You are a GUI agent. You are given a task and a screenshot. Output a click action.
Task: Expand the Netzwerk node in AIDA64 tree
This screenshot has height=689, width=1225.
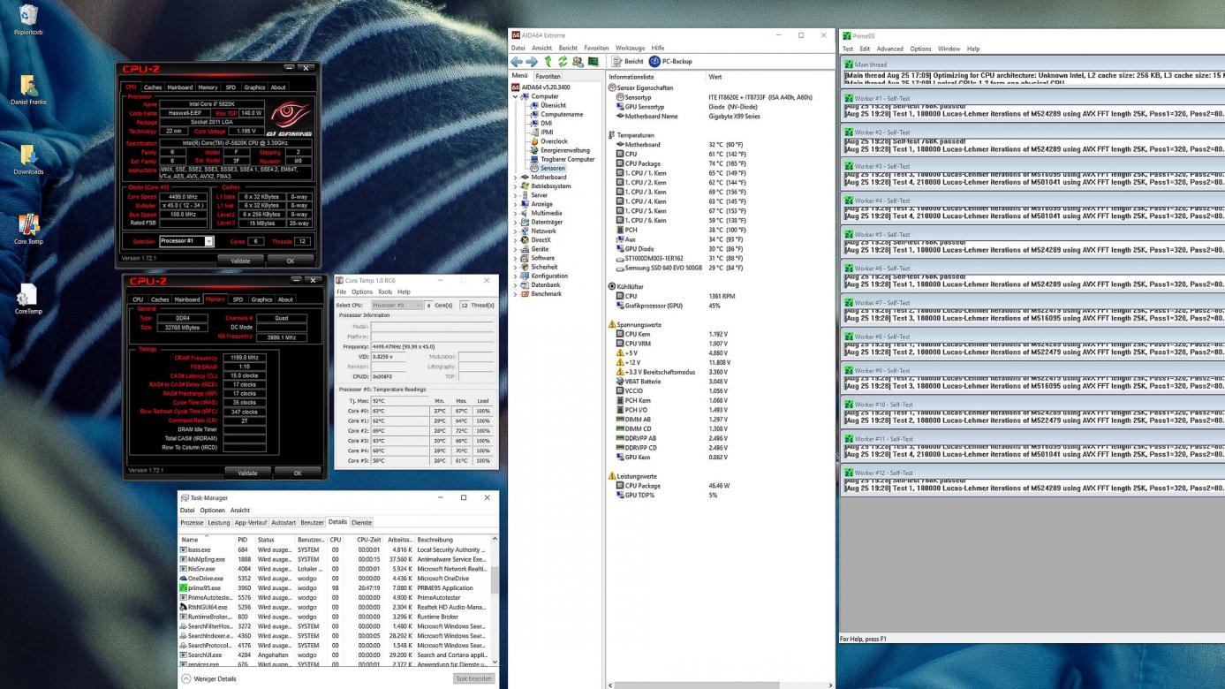point(516,231)
